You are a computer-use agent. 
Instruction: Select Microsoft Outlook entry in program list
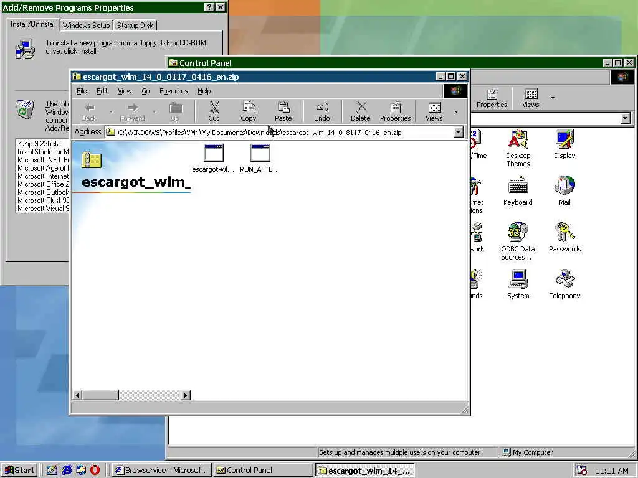pos(42,192)
